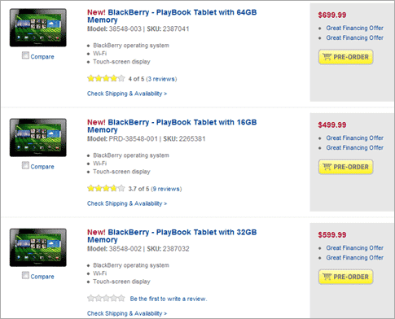
Task: Click Pre-Order cart button for $499.99 tablet
Action: tap(345, 167)
